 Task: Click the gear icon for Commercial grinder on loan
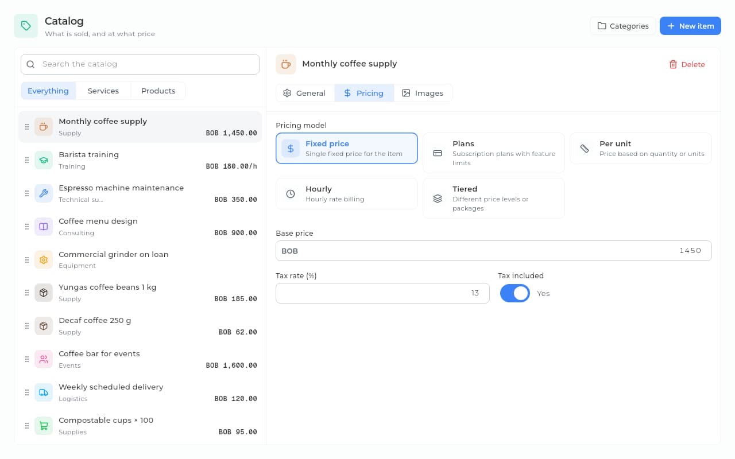44,260
